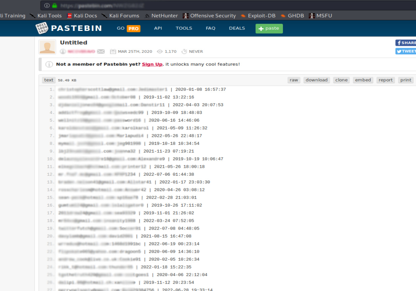Click the user avatar thumbnail
The width and height of the screenshot is (416, 291).
pos(47,47)
